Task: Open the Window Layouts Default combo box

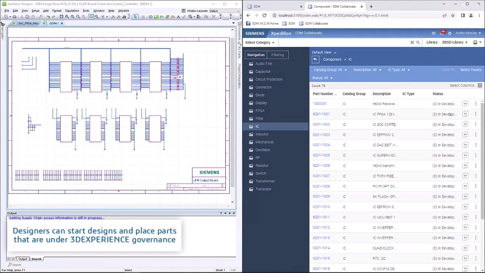Action: [x=224, y=11]
